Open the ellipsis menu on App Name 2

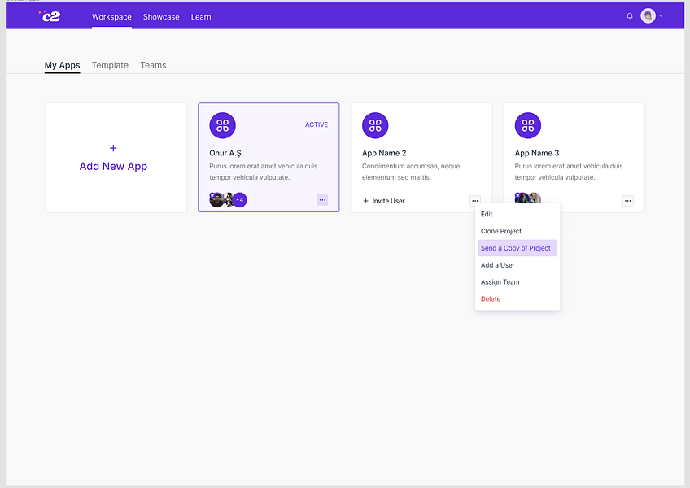pyautogui.click(x=475, y=200)
